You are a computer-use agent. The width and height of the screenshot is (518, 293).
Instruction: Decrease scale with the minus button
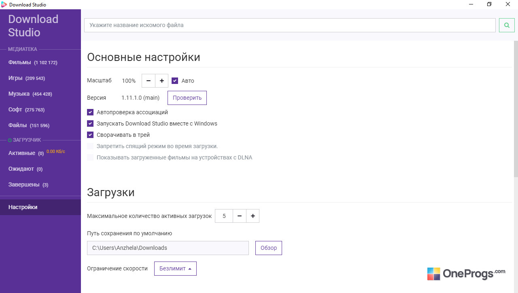(149, 81)
